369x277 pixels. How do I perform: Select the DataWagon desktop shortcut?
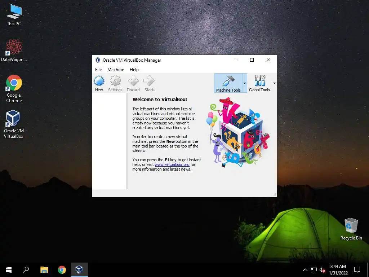14,50
